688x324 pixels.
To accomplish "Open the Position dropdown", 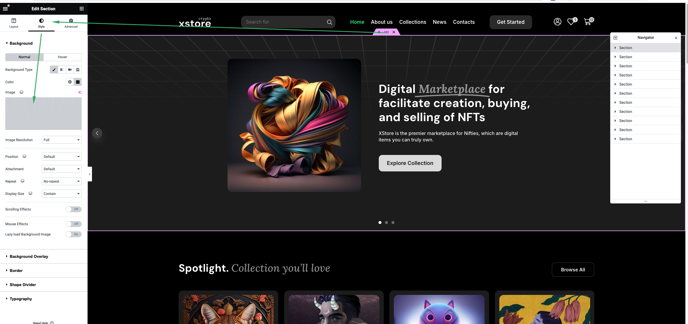I will (x=62, y=157).
